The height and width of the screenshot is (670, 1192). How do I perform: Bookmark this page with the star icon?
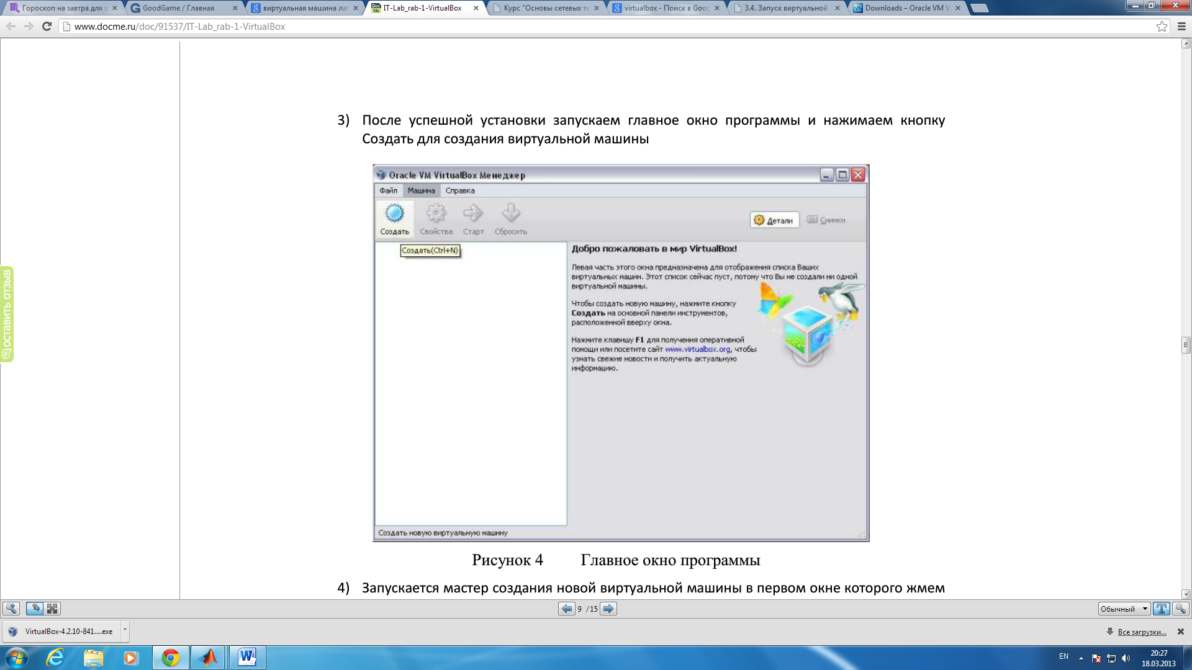(1162, 26)
